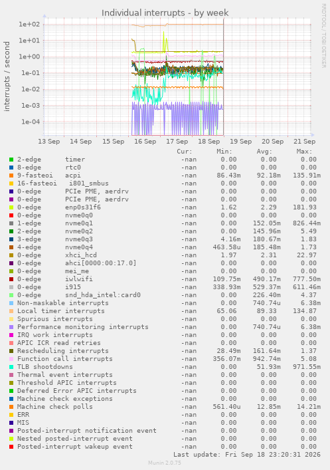
Task: Click the dark red iwlwifi legend swatch
Action: pyautogui.click(x=11, y=279)
